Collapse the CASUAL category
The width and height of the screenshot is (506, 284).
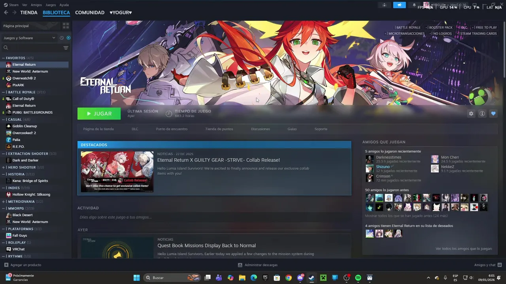pos(4,120)
